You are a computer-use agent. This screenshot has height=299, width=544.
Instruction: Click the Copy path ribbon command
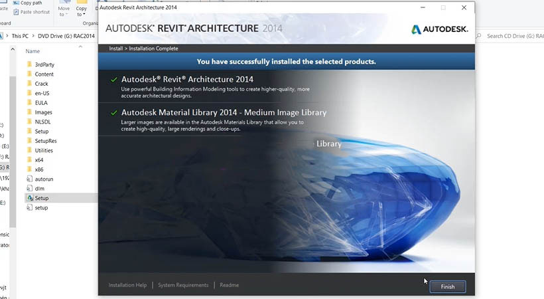tap(31, 3)
